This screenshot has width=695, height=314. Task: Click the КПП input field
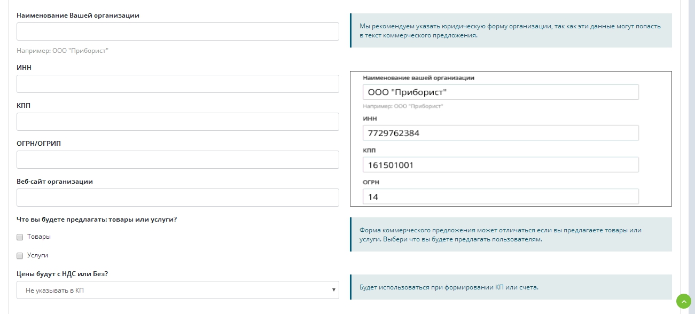178,122
